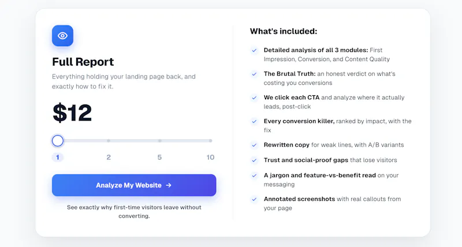Viewport: 462px width, 247px height.
Task: Select the quantity label 10 under slider
Action: [210, 157]
